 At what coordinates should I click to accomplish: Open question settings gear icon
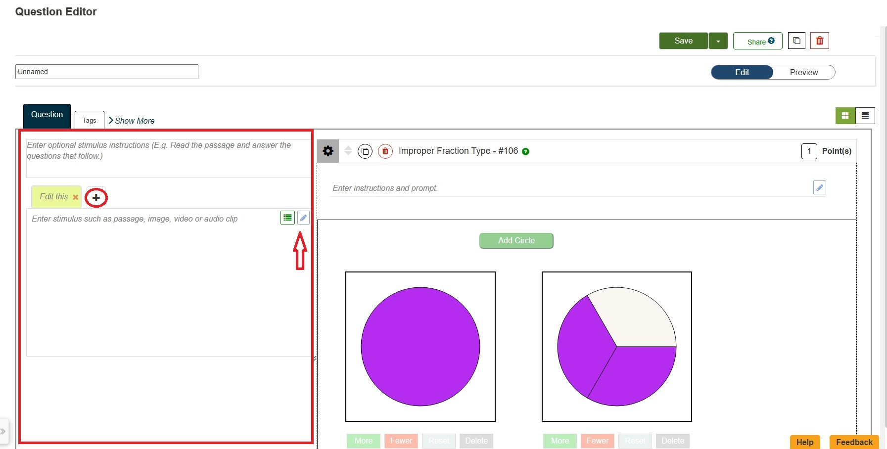pyautogui.click(x=328, y=151)
